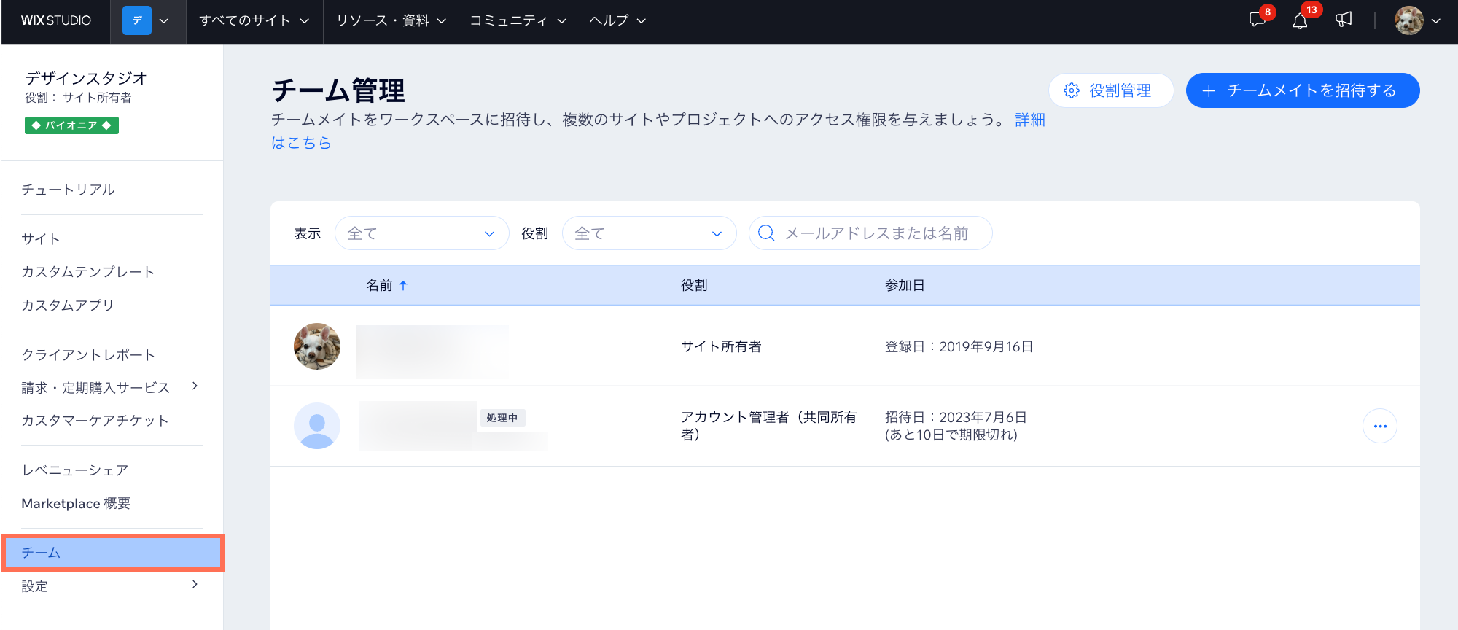Expand the 請求・定期購入サービス submenu
This screenshot has height=630, width=1458.
click(x=194, y=386)
